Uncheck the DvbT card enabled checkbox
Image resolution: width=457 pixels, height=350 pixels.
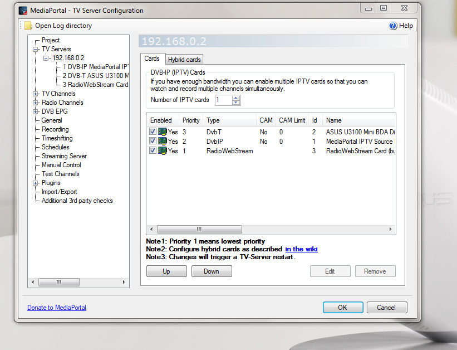tap(153, 132)
